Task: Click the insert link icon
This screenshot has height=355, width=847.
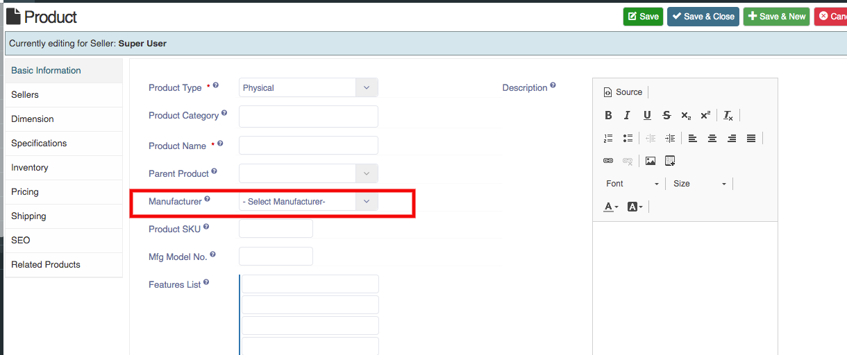Action: pyautogui.click(x=608, y=161)
